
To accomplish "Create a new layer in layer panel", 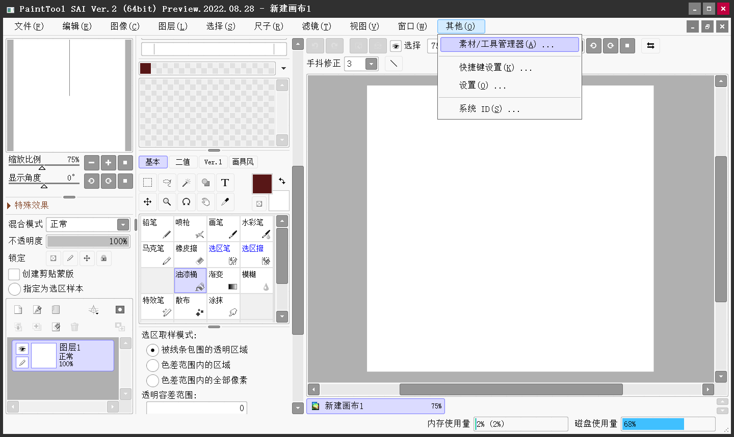I will click(18, 310).
